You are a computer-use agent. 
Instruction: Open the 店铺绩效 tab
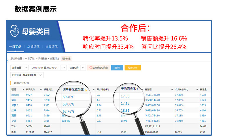(33, 47)
